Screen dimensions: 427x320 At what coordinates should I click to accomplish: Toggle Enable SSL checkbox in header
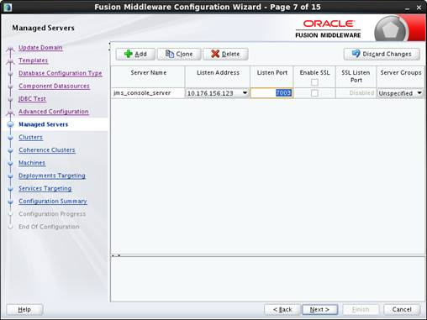click(x=314, y=82)
